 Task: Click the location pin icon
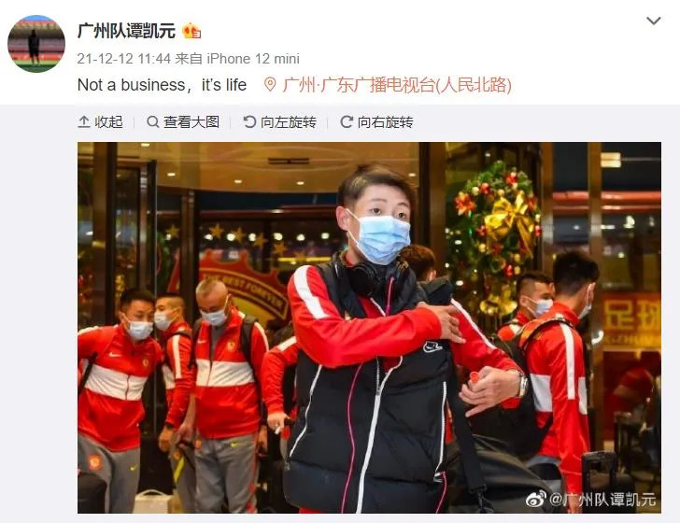270,84
